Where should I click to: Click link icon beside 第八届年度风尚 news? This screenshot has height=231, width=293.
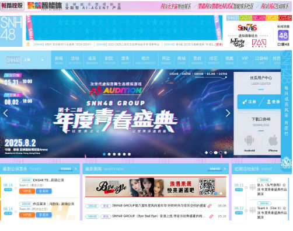click(x=210, y=206)
